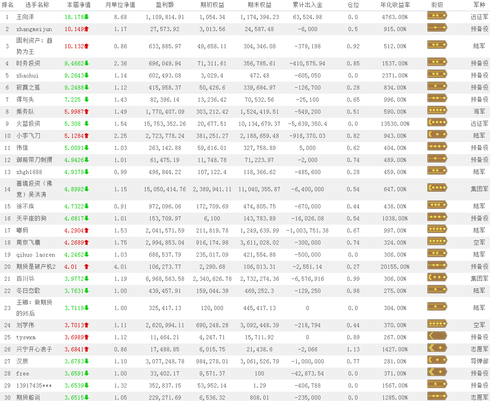Click the rank badge in 乘务队 row
The width and height of the screenshot is (490, 401).
(437, 110)
